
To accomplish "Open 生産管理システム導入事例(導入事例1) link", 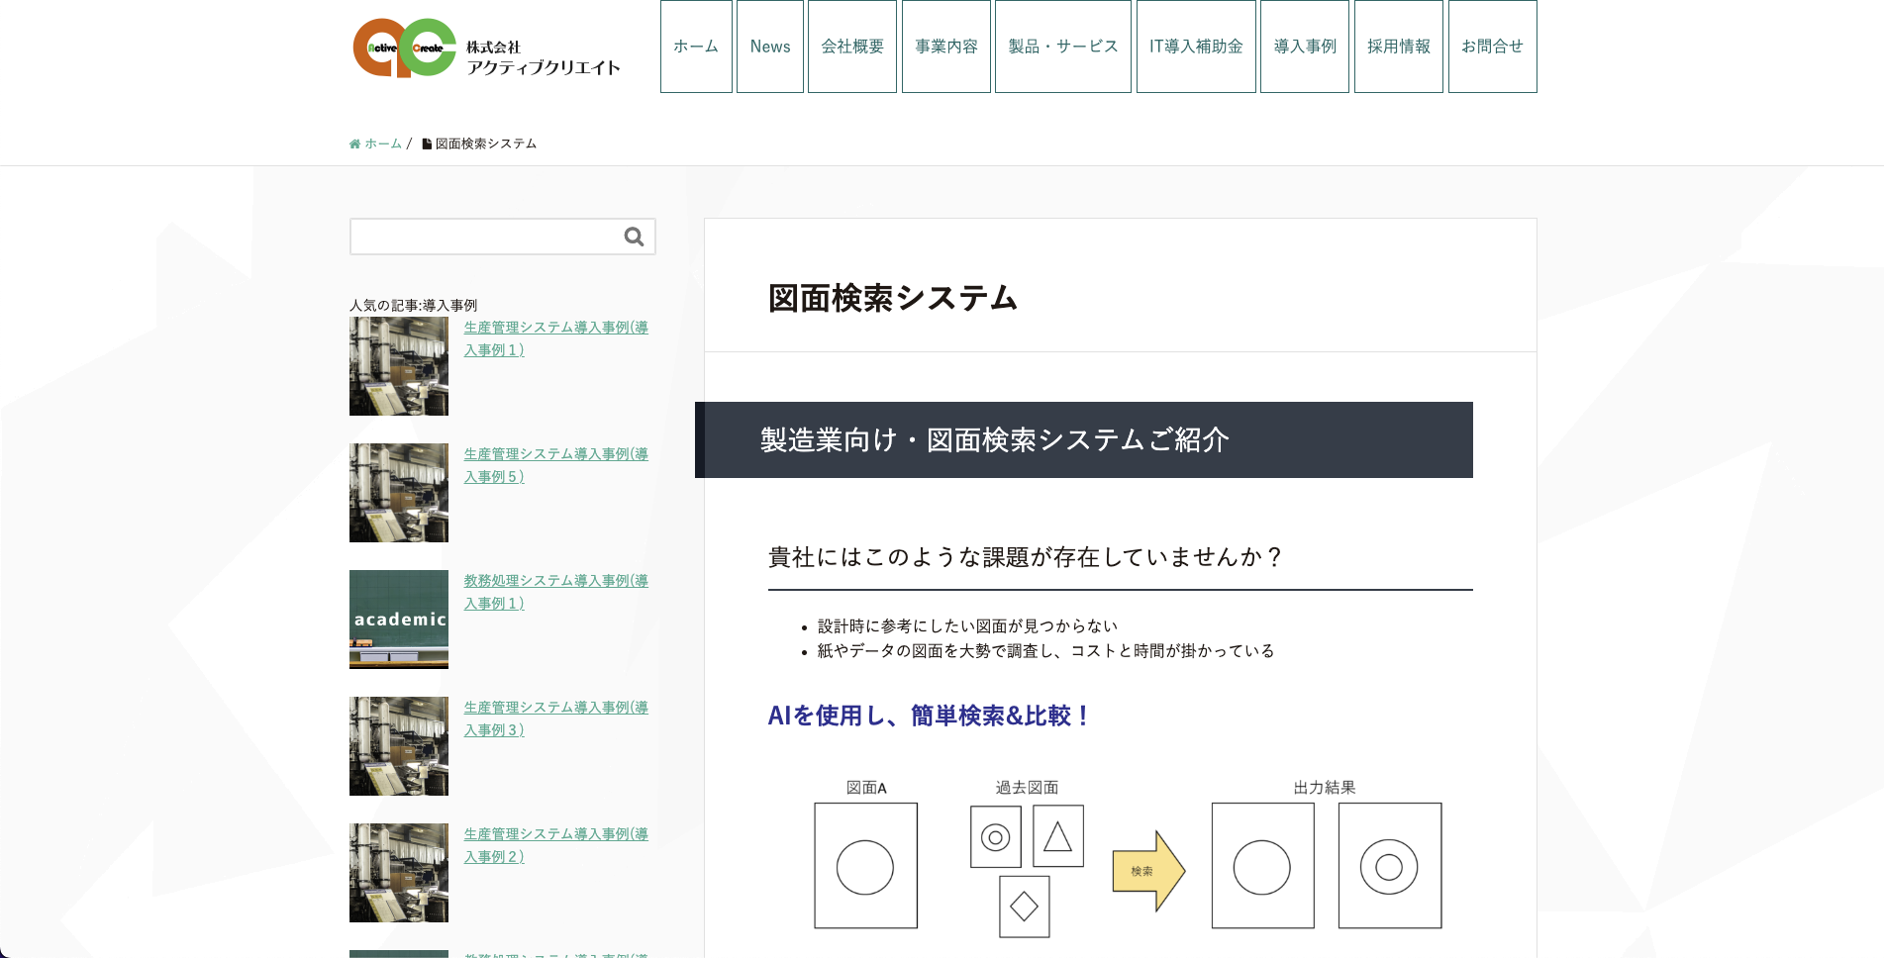I will click(555, 338).
